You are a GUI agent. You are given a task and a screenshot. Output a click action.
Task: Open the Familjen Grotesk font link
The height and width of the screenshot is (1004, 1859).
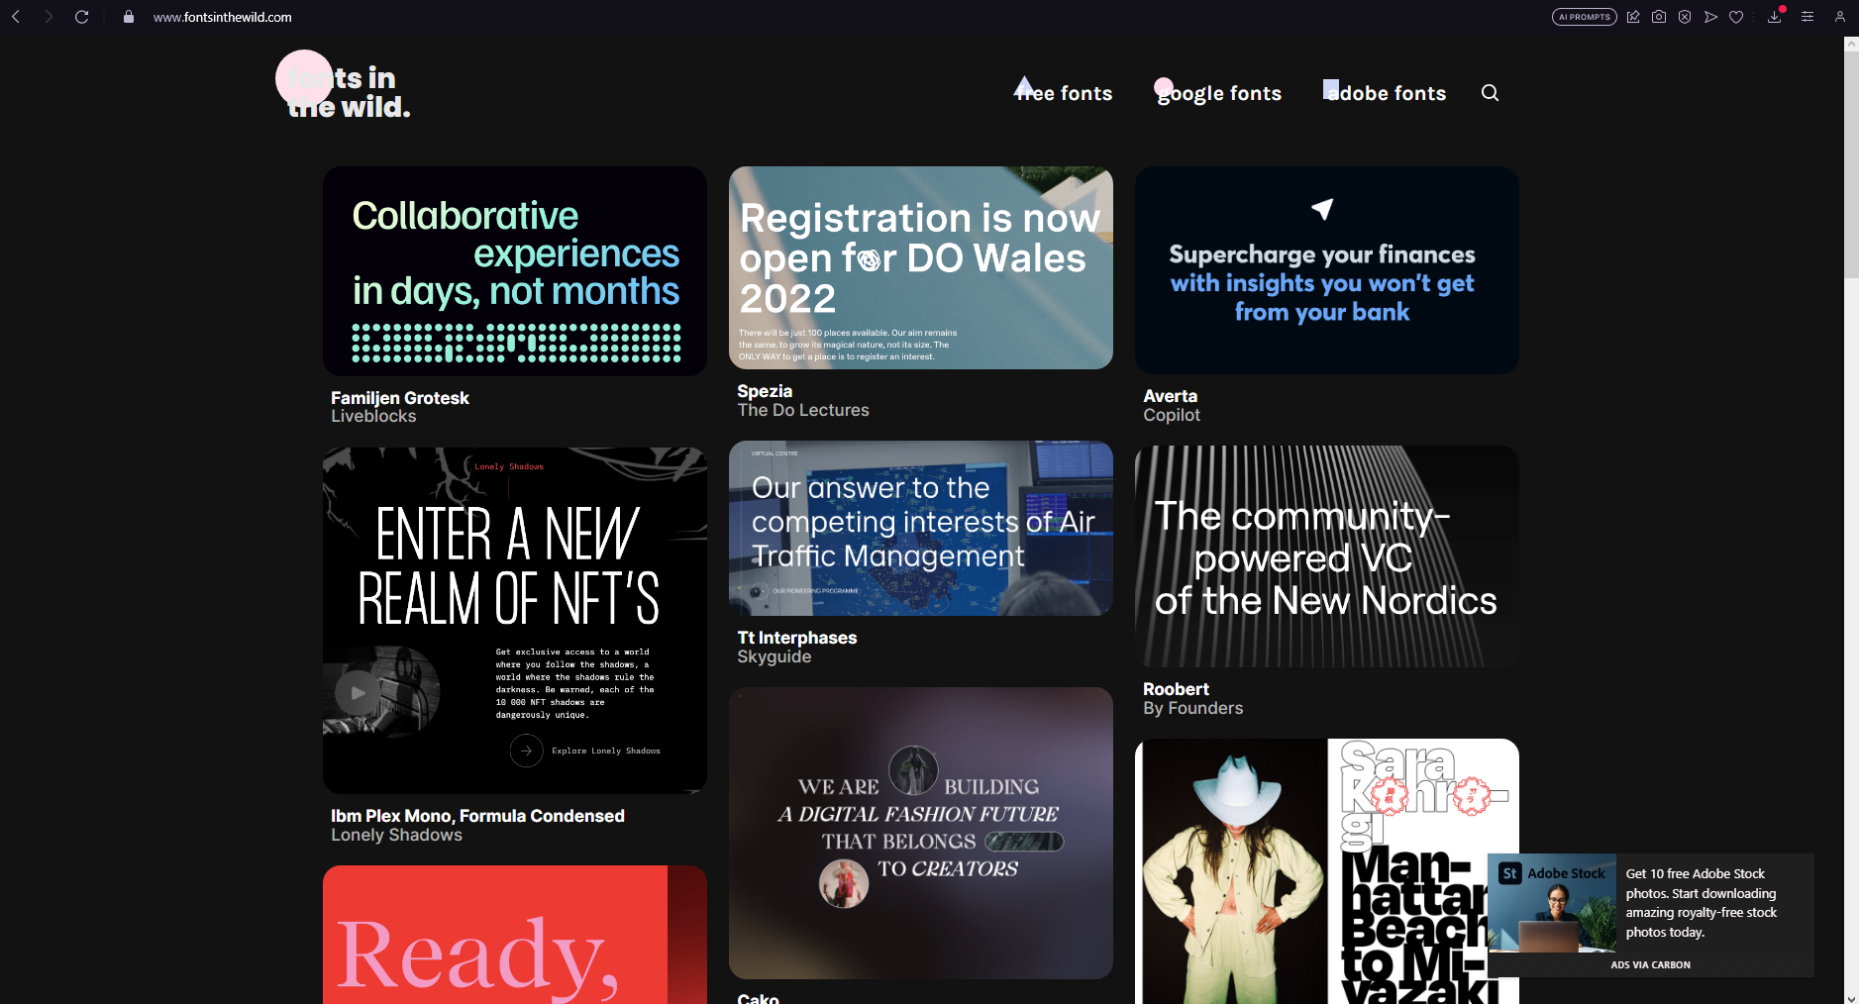[x=400, y=398]
